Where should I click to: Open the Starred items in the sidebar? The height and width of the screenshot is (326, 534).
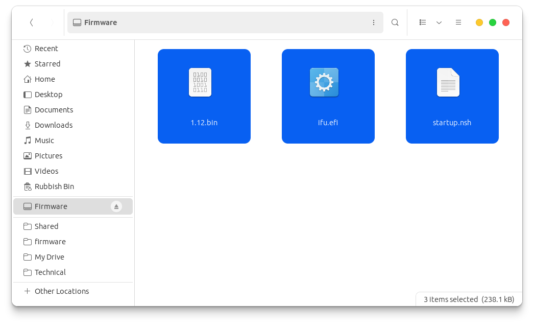[x=46, y=63]
